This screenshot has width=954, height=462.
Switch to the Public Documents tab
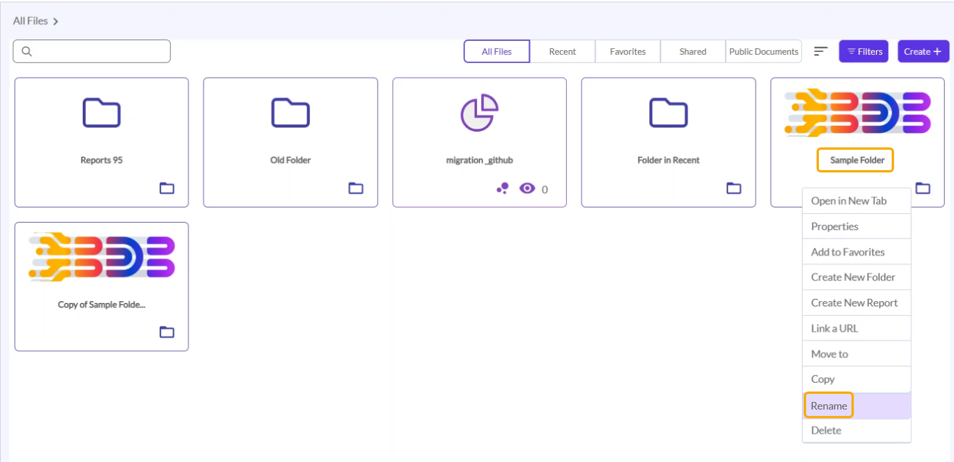(x=763, y=51)
